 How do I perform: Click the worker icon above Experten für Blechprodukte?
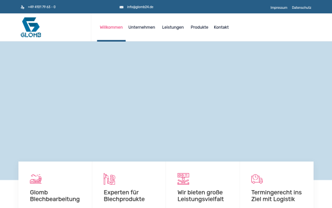pyautogui.click(x=109, y=179)
